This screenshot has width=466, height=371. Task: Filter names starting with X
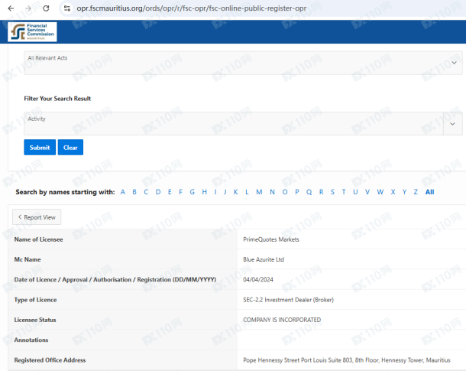393,192
